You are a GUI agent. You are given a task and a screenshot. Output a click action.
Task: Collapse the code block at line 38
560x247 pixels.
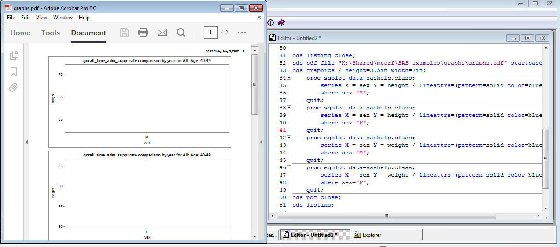tap(289, 108)
